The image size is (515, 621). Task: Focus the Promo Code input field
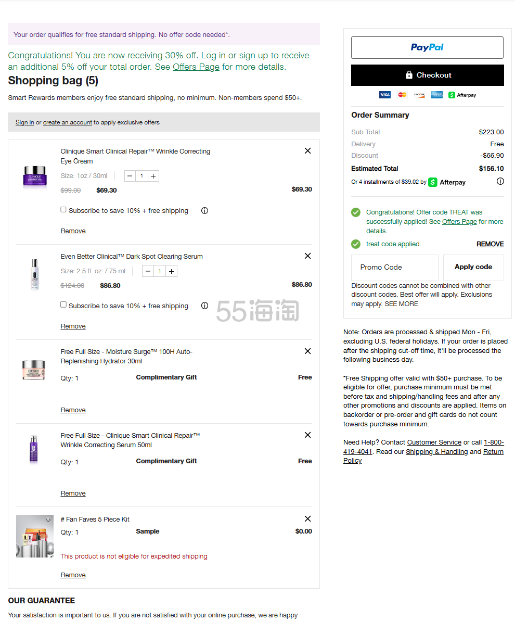click(x=395, y=268)
